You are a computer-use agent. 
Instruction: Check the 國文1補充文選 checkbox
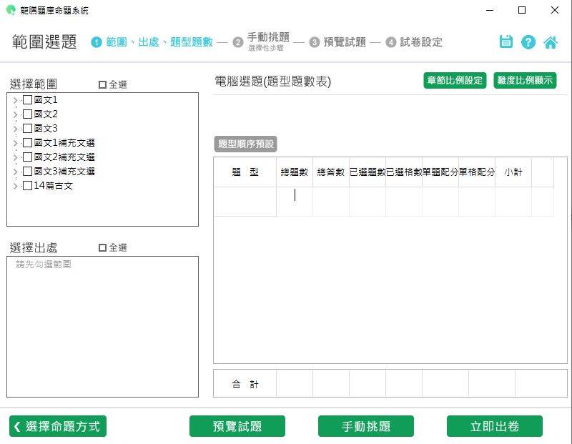pos(27,143)
